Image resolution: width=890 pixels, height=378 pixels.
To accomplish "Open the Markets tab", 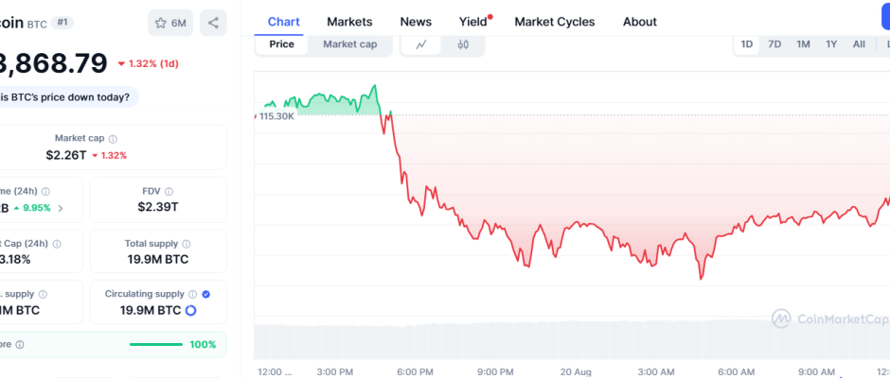I will pyautogui.click(x=349, y=22).
